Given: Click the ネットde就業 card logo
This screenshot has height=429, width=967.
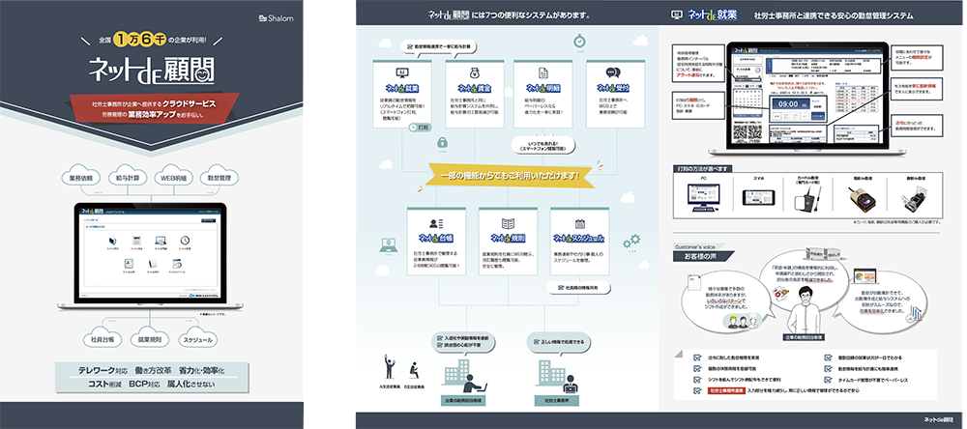Looking at the screenshot, I should click(401, 88).
